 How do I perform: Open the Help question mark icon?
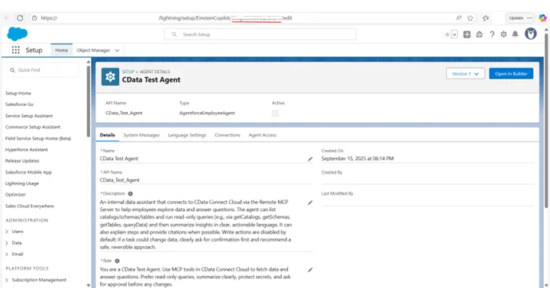click(492, 34)
